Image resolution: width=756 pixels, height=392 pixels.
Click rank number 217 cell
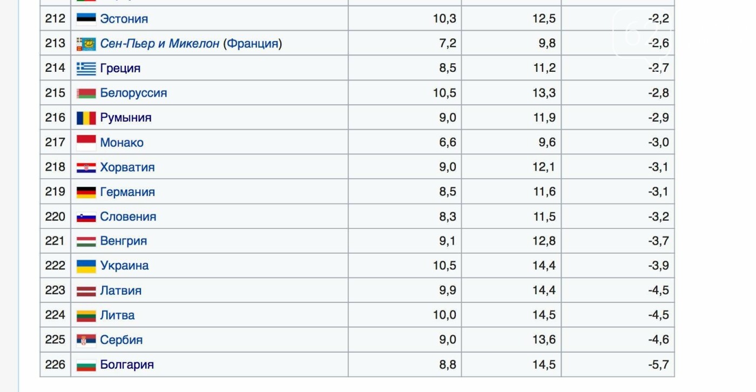(x=55, y=143)
